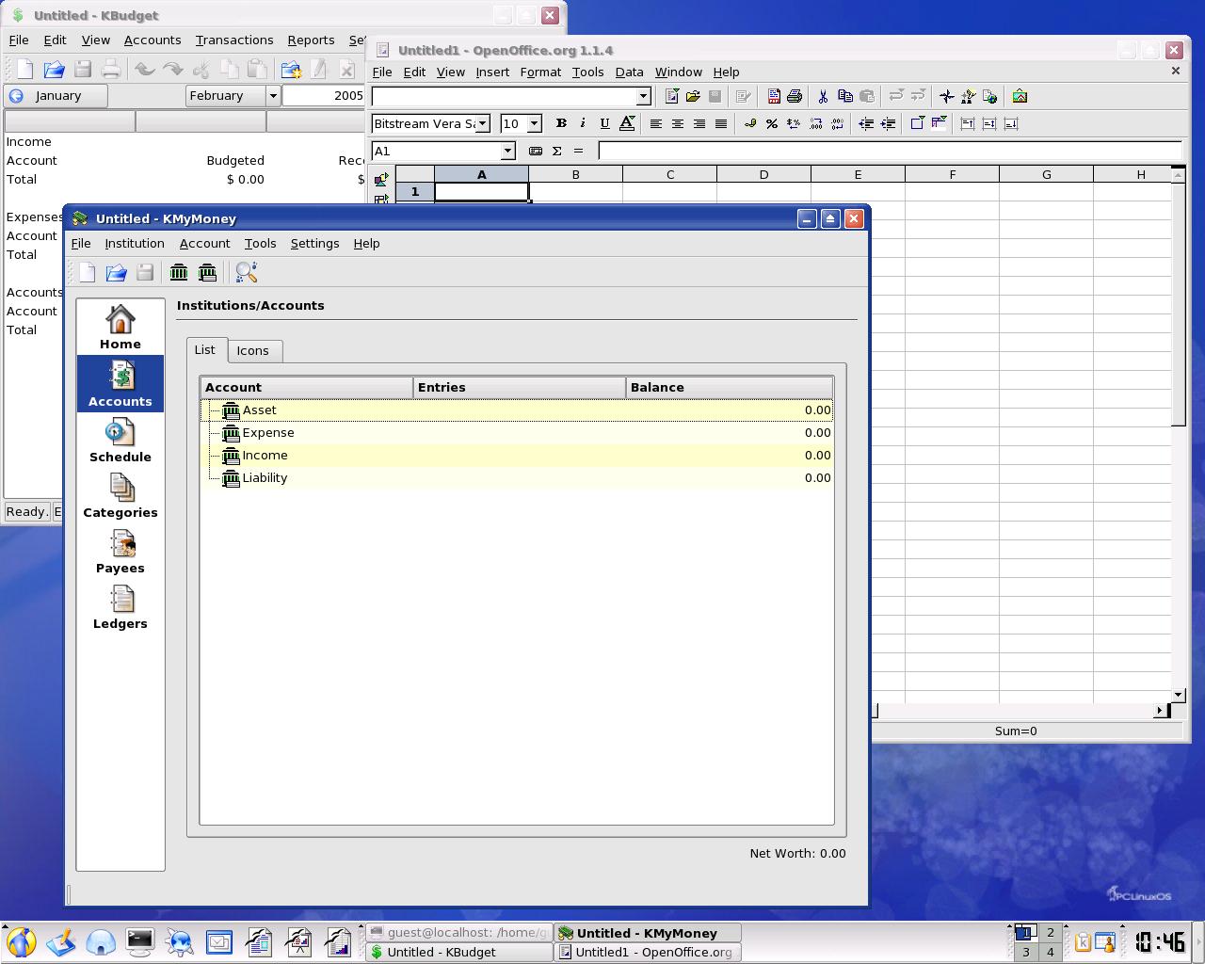The image size is (1205, 964).
Task: Click the first bank institution icon in KMyMoney toolbar
Action: pos(179,273)
